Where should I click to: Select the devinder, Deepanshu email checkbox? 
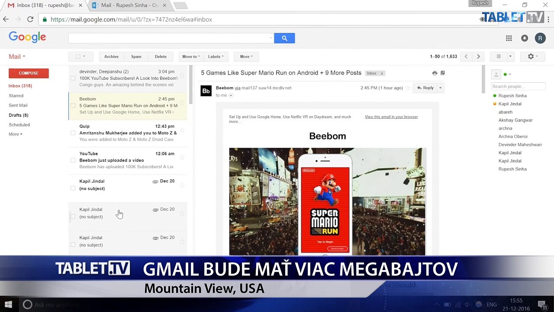tap(73, 78)
